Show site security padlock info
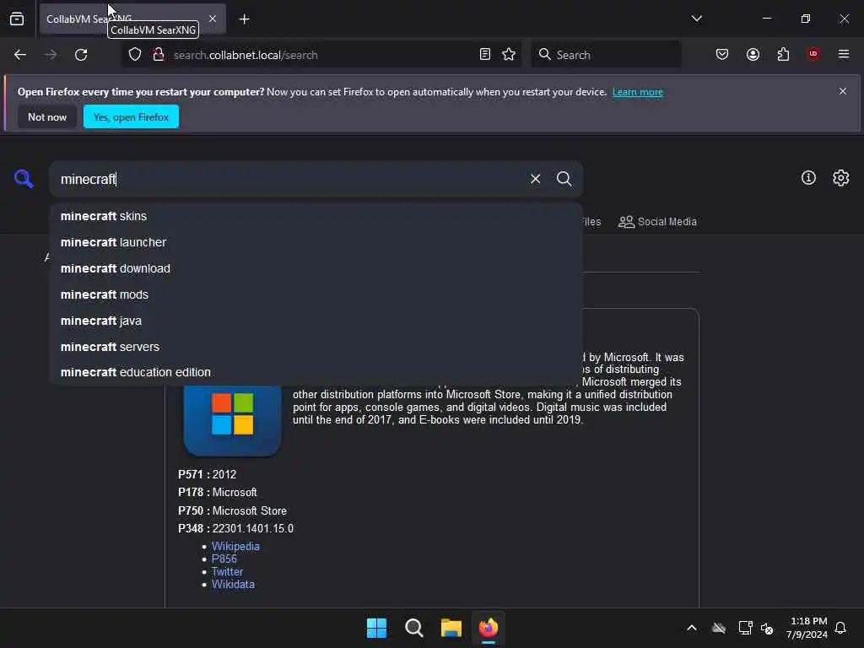Viewport: 864px width, 648px height. coord(159,55)
